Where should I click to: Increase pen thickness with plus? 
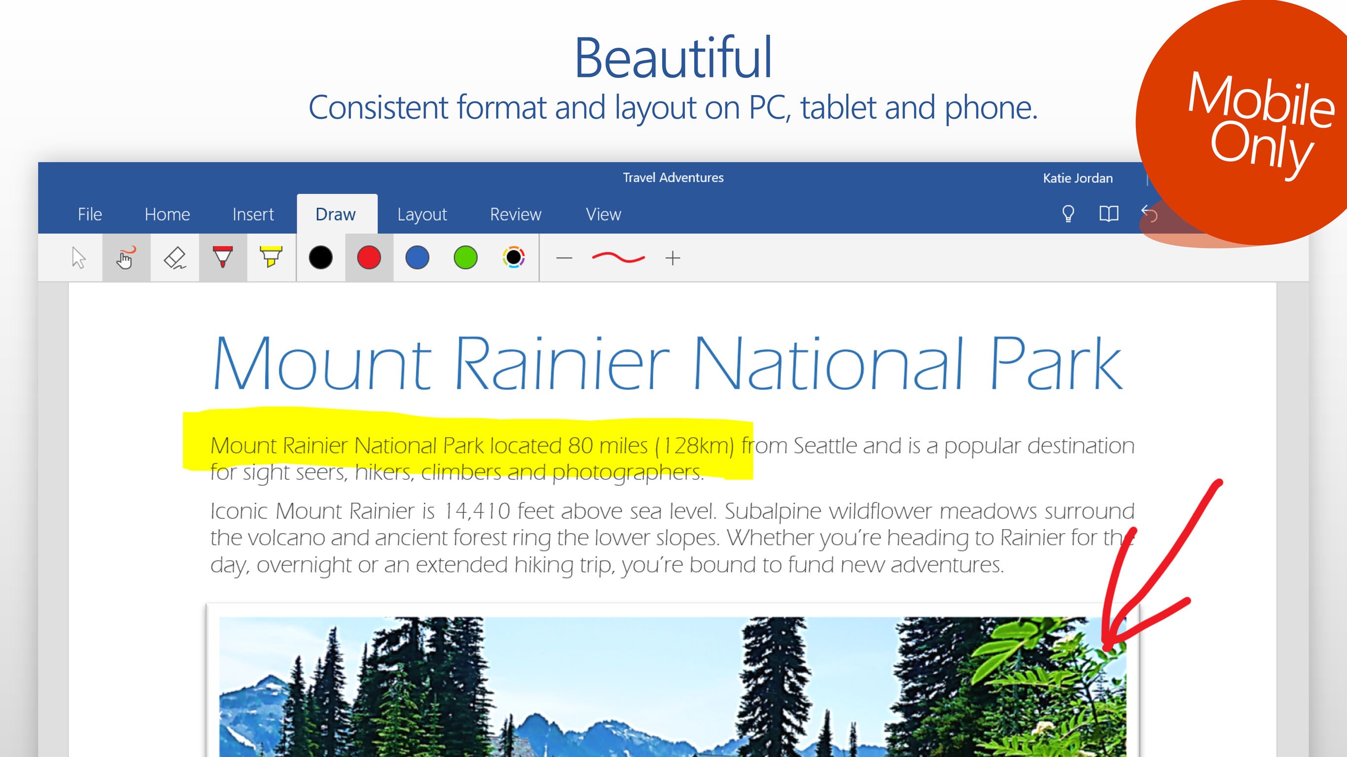(x=673, y=258)
